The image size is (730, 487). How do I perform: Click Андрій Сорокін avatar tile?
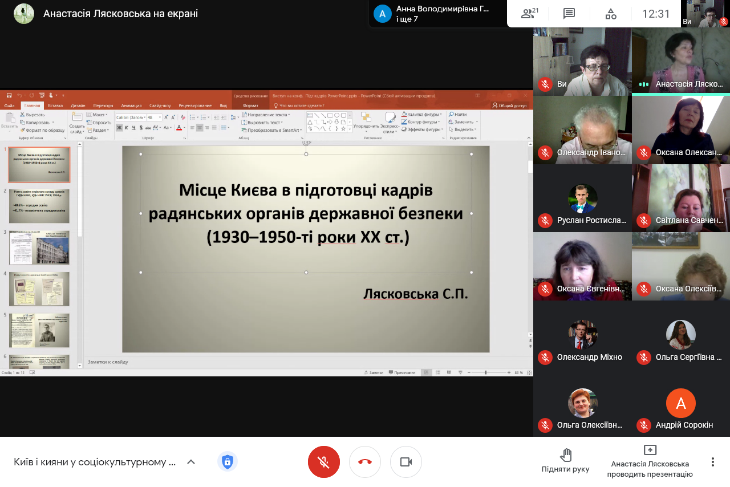click(x=680, y=404)
